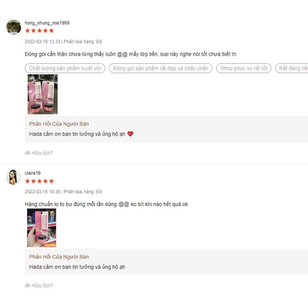Click second 'Phản Hồi Của Người Bán' heading
308x308 pixels.
point(59,257)
